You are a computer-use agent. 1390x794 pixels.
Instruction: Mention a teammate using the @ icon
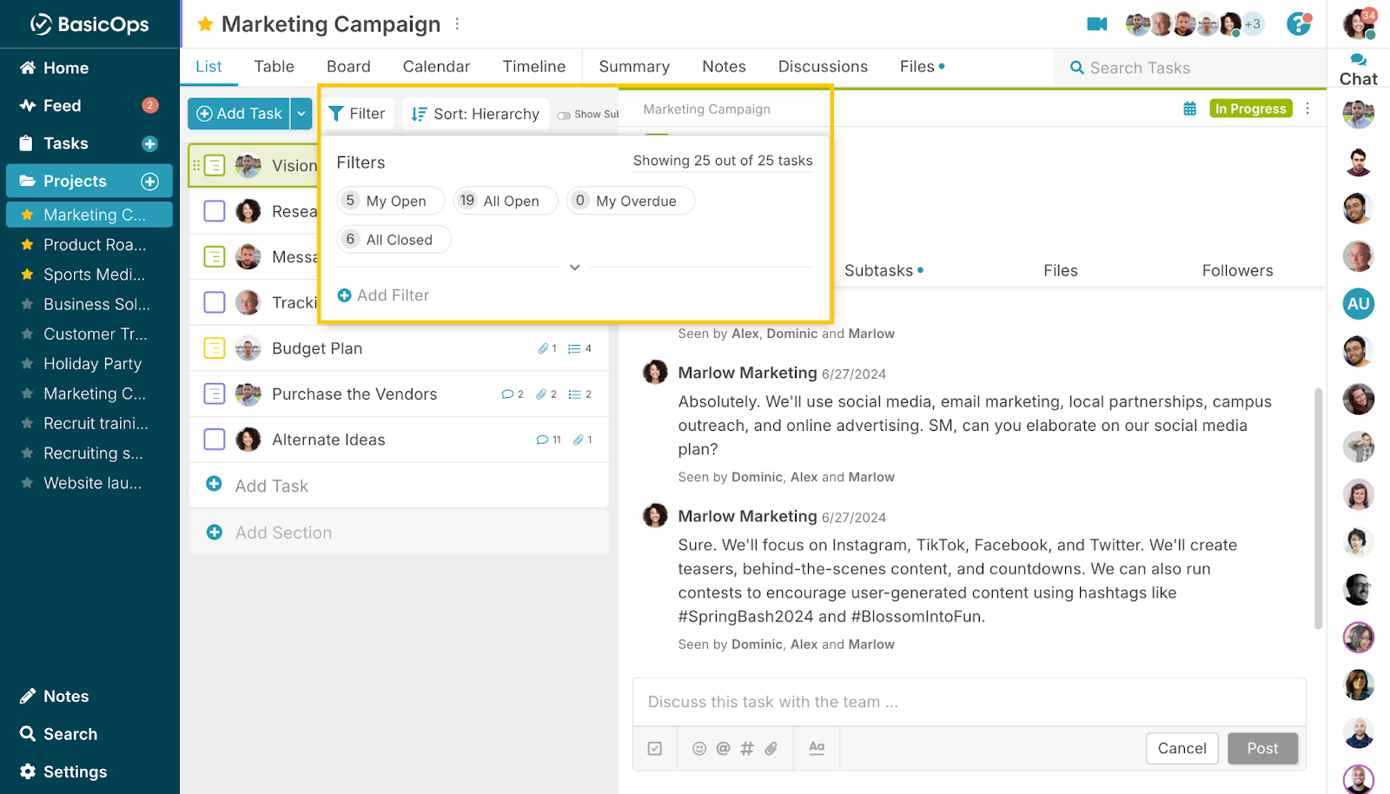pyautogui.click(x=723, y=748)
